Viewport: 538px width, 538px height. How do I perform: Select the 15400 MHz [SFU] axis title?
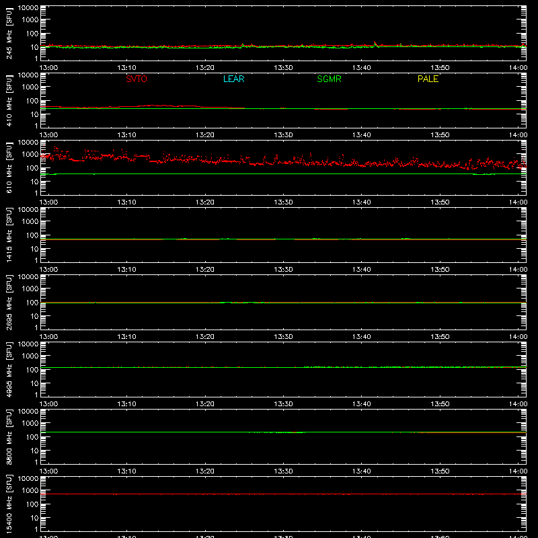(9, 504)
